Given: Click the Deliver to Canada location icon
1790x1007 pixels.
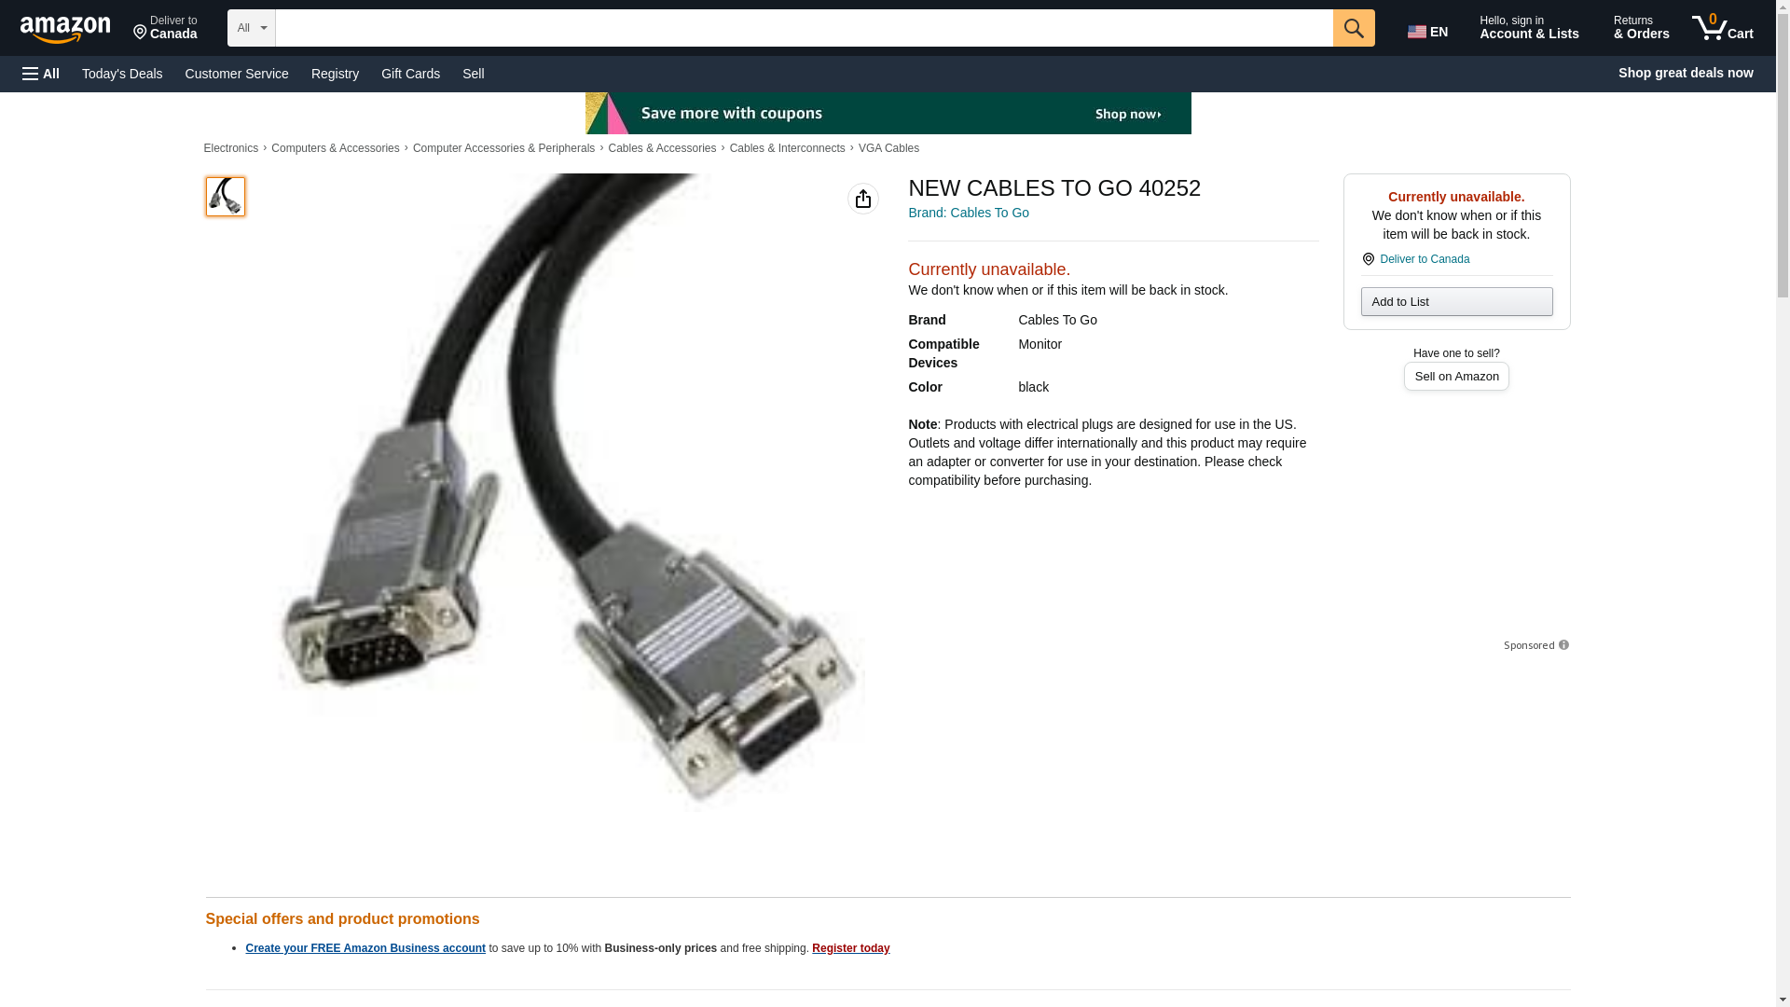Looking at the screenshot, I should [1367, 259].
